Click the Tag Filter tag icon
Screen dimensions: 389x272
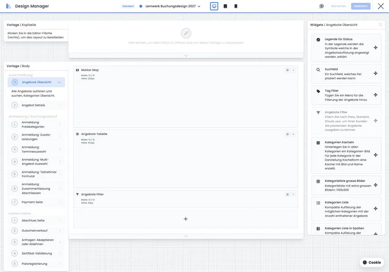point(318,91)
